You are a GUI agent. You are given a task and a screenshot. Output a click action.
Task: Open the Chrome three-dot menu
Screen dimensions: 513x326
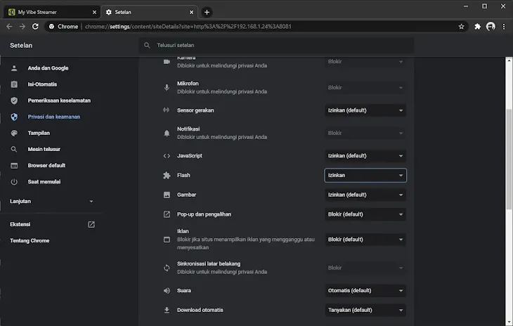(504, 26)
